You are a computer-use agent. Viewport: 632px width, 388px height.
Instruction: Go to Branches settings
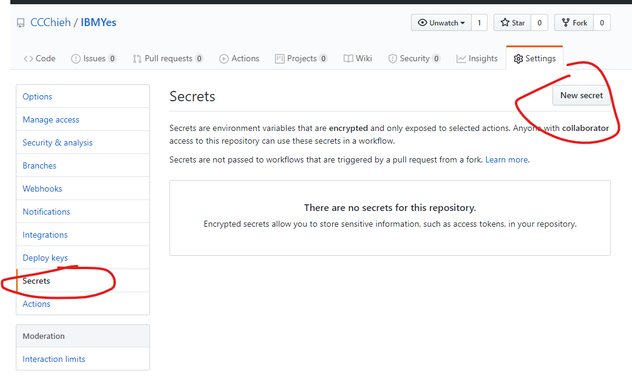[x=83, y=166]
